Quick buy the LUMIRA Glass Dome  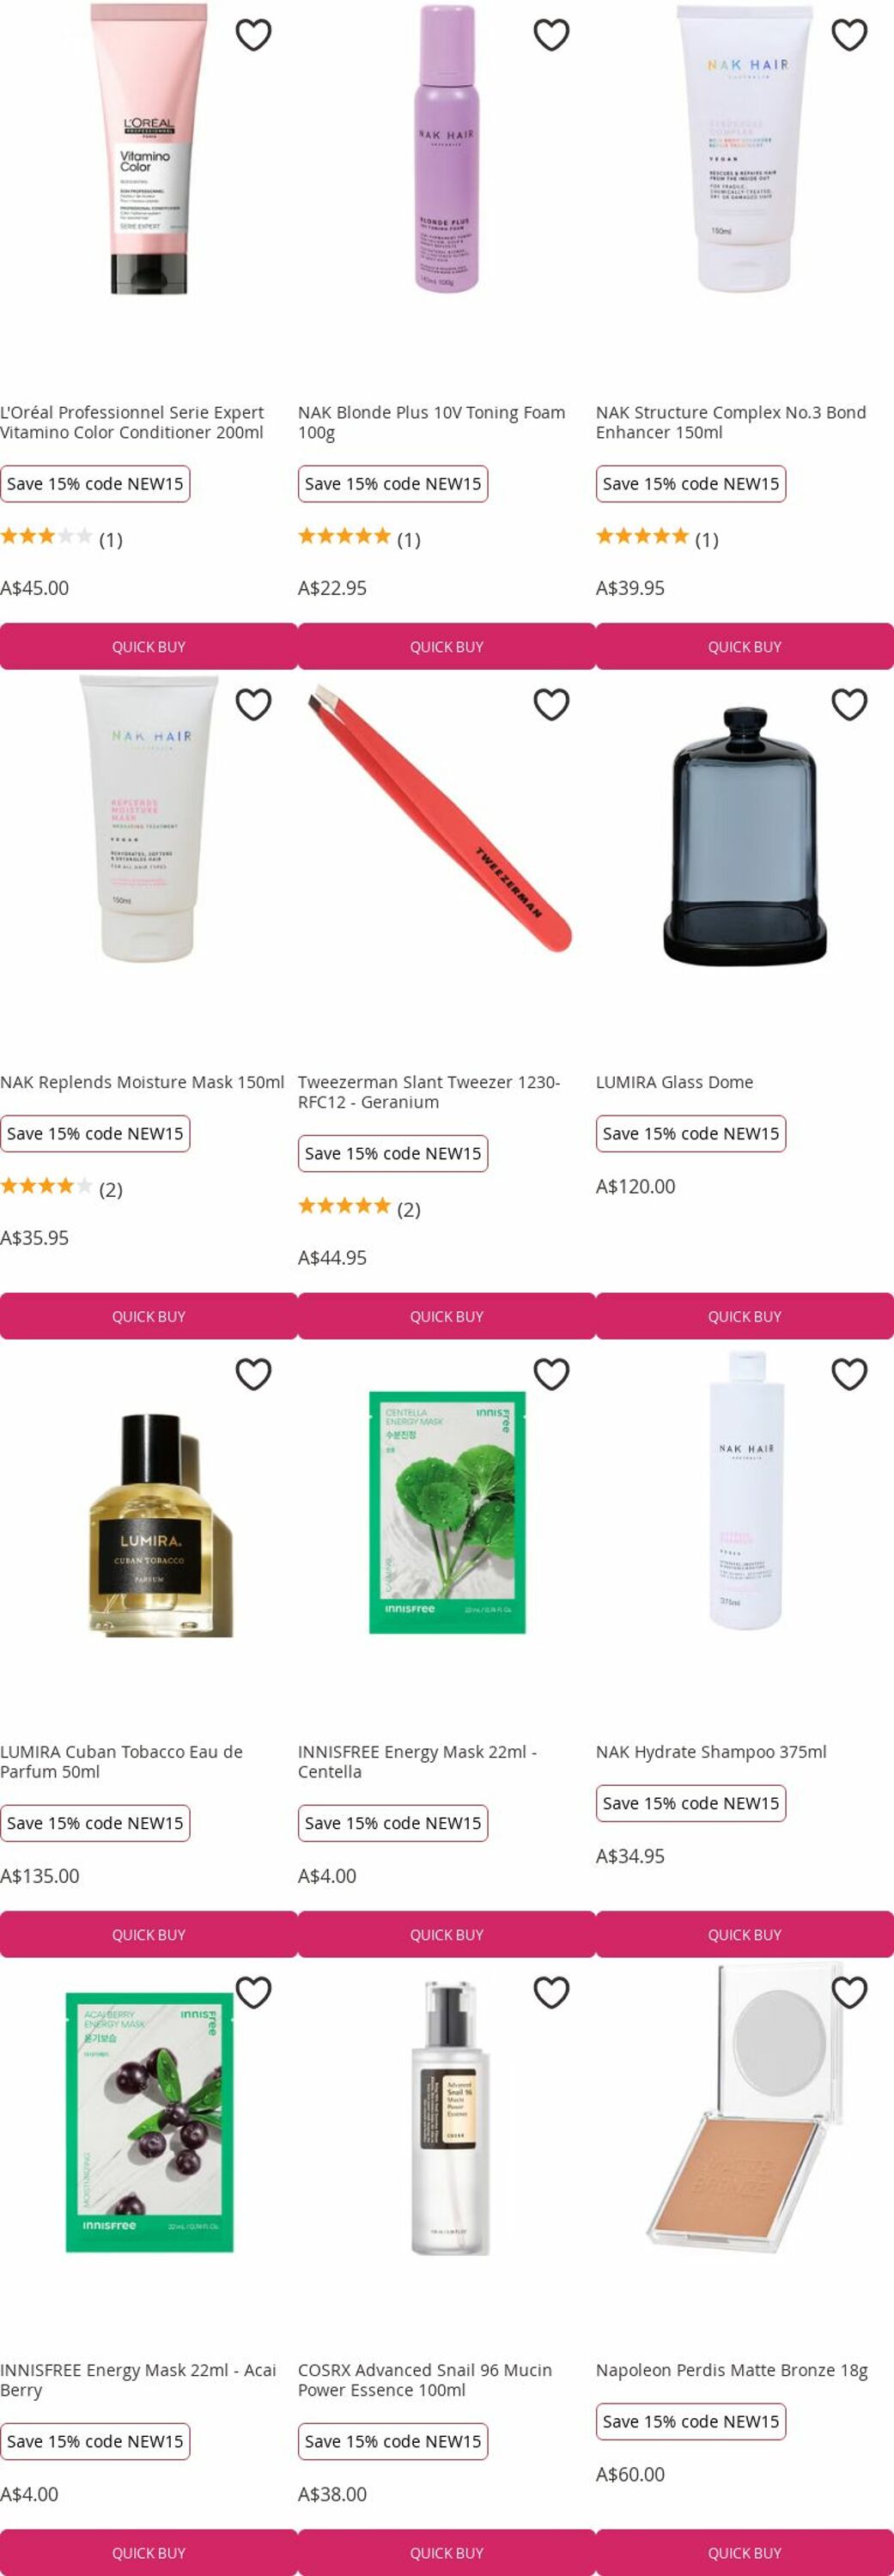pos(745,1316)
